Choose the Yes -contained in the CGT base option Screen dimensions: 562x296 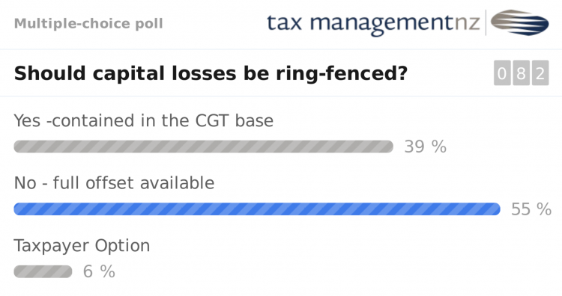[x=144, y=120]
